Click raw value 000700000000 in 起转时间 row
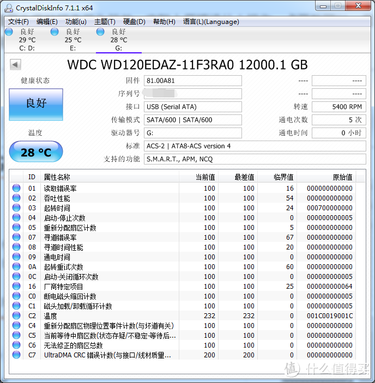 point(330,208)
